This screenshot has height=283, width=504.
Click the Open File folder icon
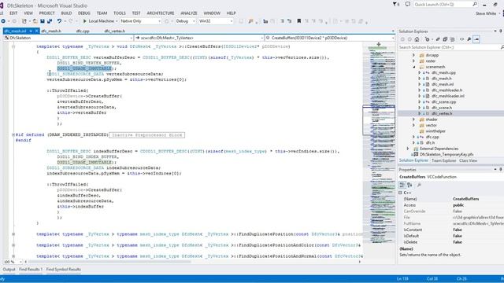coord(35,21)
